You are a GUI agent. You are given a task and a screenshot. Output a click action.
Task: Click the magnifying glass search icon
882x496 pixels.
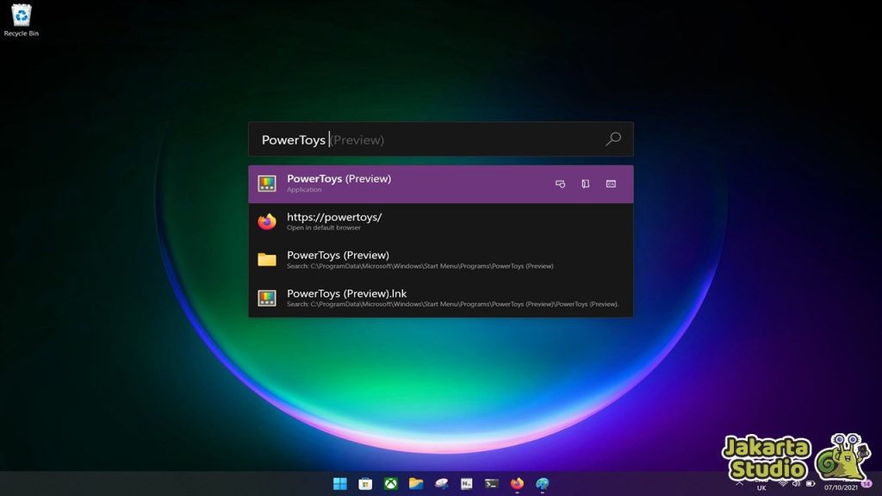613,139
